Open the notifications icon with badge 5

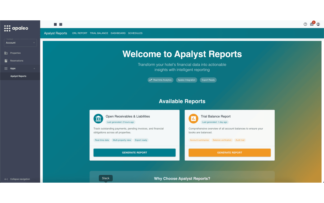[312, 24]
